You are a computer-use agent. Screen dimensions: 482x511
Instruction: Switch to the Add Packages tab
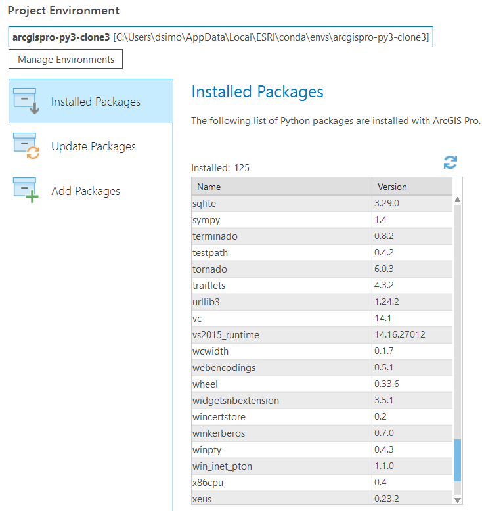(91, 190)
